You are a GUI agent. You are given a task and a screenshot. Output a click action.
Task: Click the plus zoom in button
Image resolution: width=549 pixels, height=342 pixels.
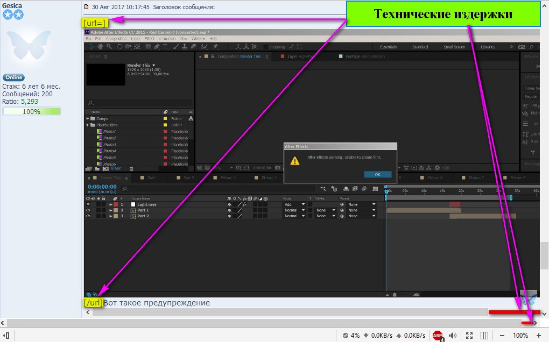pyautogui.click(x=538, y=336)
